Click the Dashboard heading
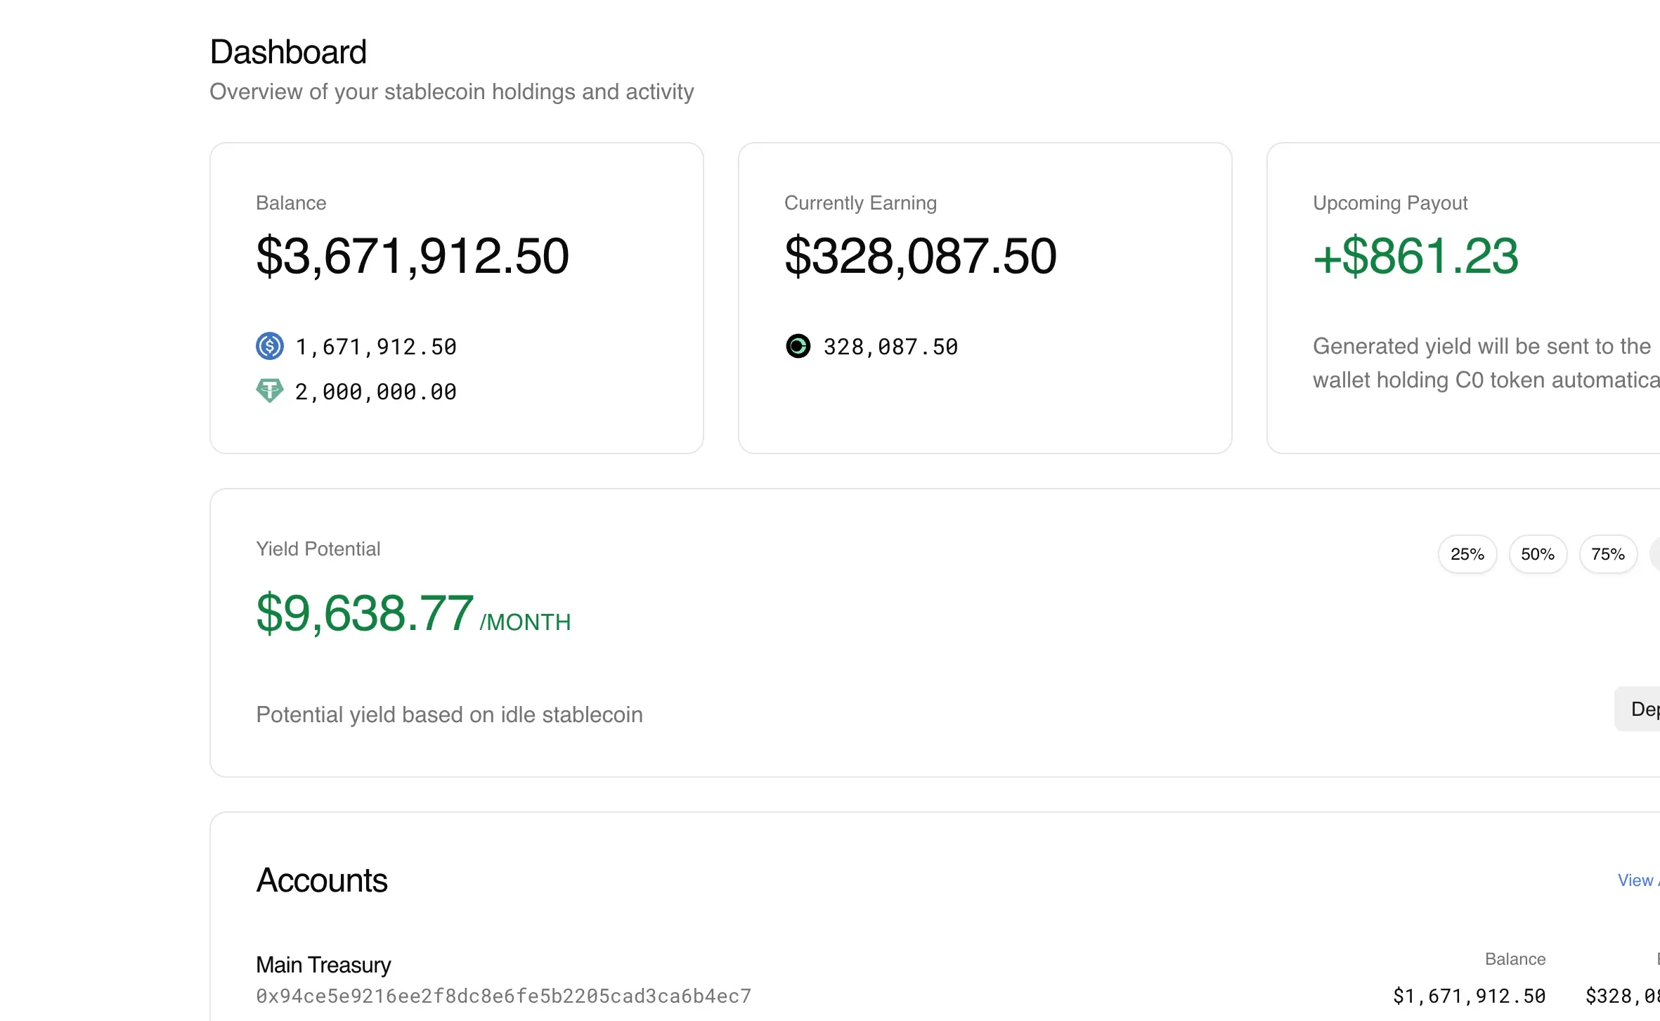 (x=287, y=51)
